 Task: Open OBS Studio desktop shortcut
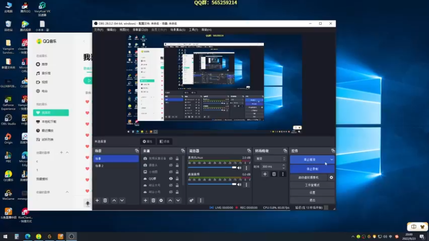point(8,119)
